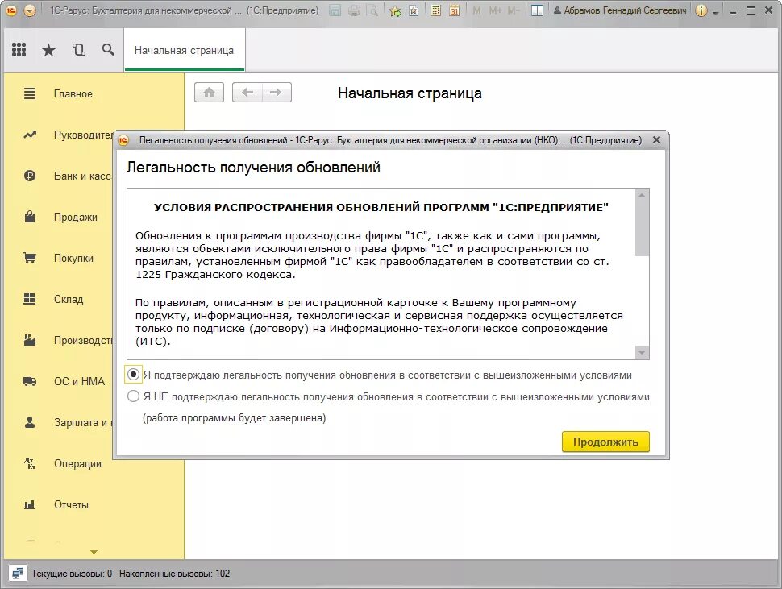Click 'Текущие вызовы: 0' status text
The width and height of the screenshot is (782, 589).
pos(72,574)
